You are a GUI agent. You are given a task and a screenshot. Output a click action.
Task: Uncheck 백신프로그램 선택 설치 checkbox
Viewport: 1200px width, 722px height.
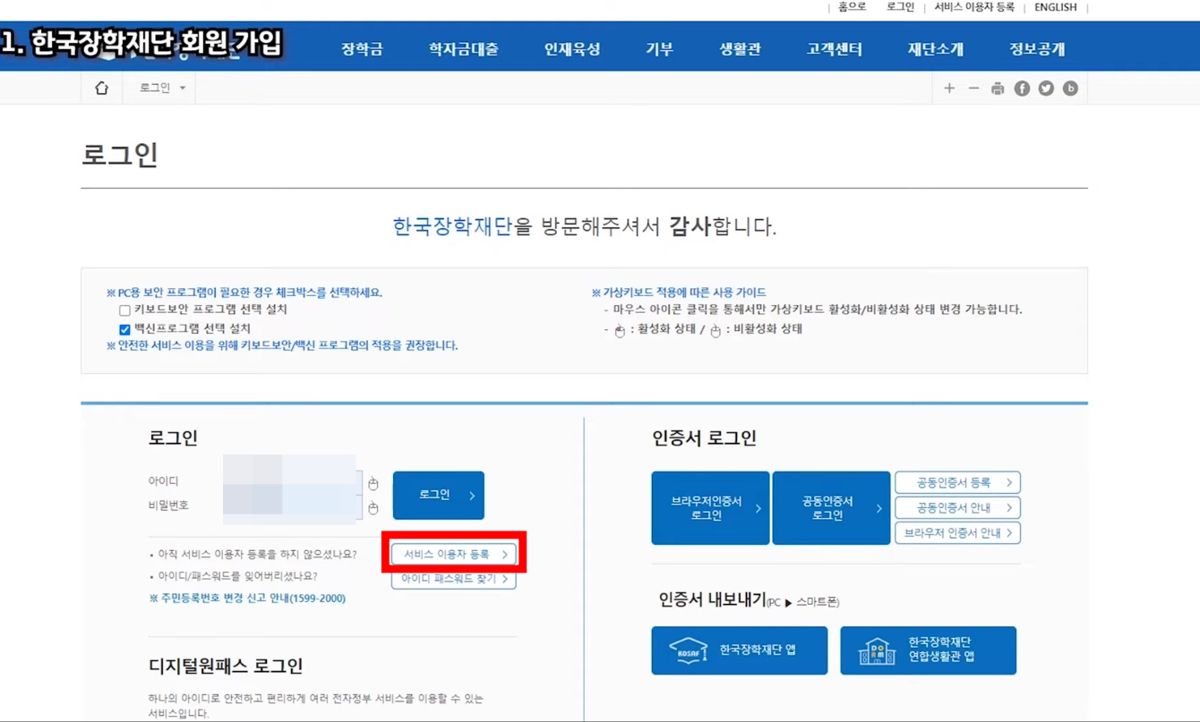click(124, 329)
